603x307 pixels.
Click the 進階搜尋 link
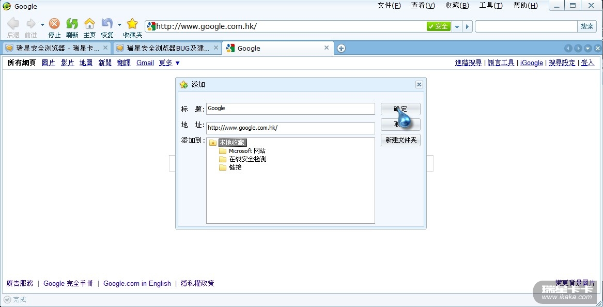tap(469, 63)
